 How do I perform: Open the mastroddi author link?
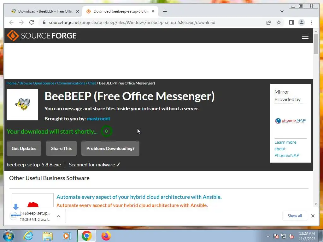click(x=98, y=119)
